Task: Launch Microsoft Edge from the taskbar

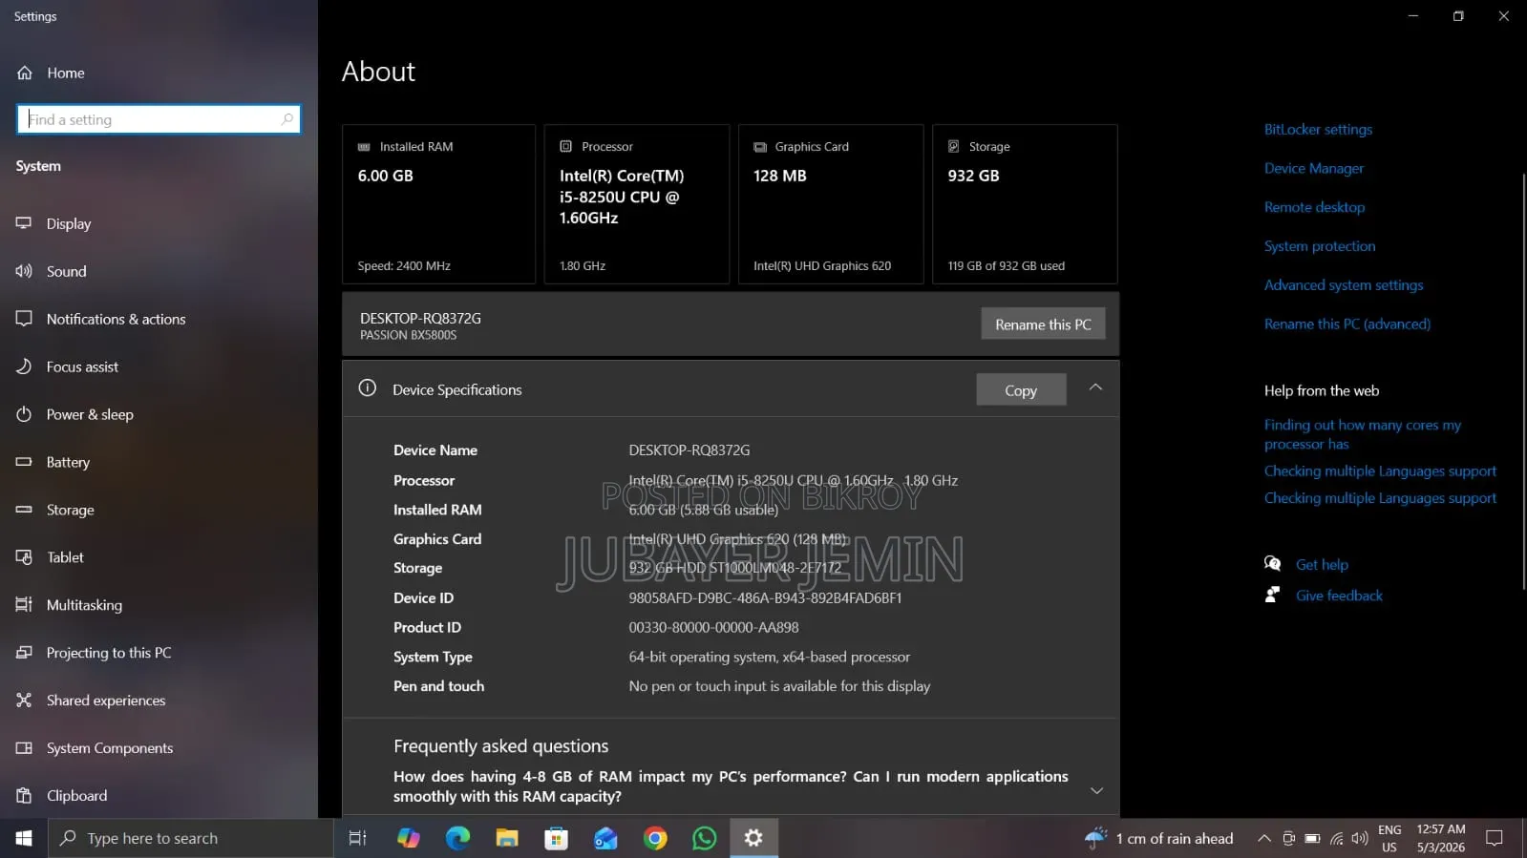Action: pyautogui.click(x=457, y=838)
